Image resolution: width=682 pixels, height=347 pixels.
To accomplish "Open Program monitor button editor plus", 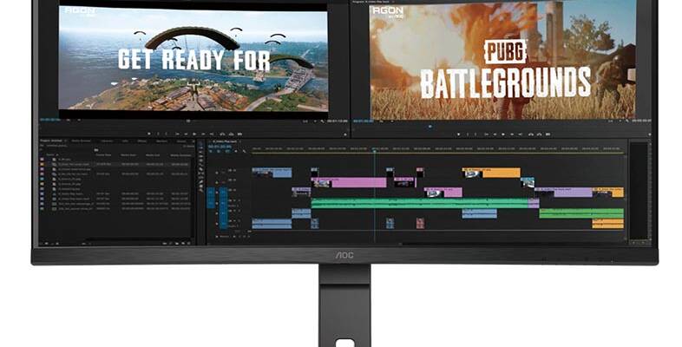I will (x=649, y=134).
